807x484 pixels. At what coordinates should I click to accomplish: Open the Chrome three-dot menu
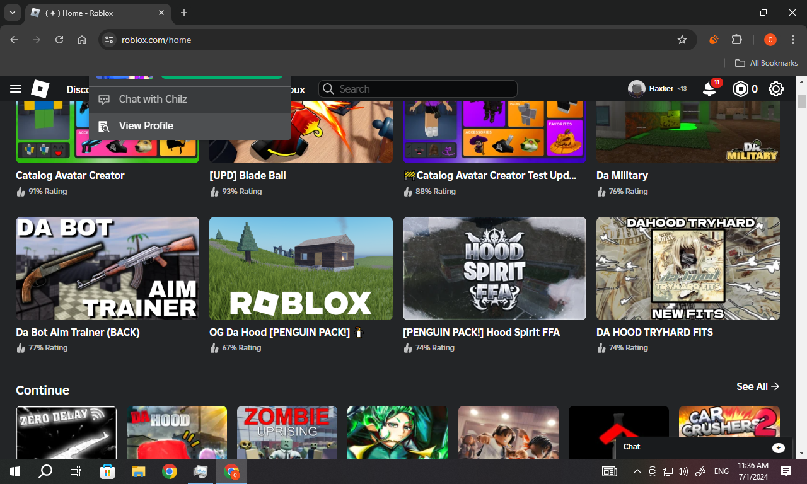(792, 40)
